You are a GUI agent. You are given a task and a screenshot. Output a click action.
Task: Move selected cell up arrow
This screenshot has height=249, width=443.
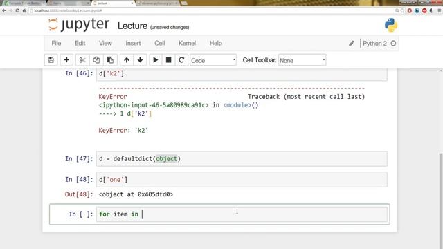click(x=127, y=60)
